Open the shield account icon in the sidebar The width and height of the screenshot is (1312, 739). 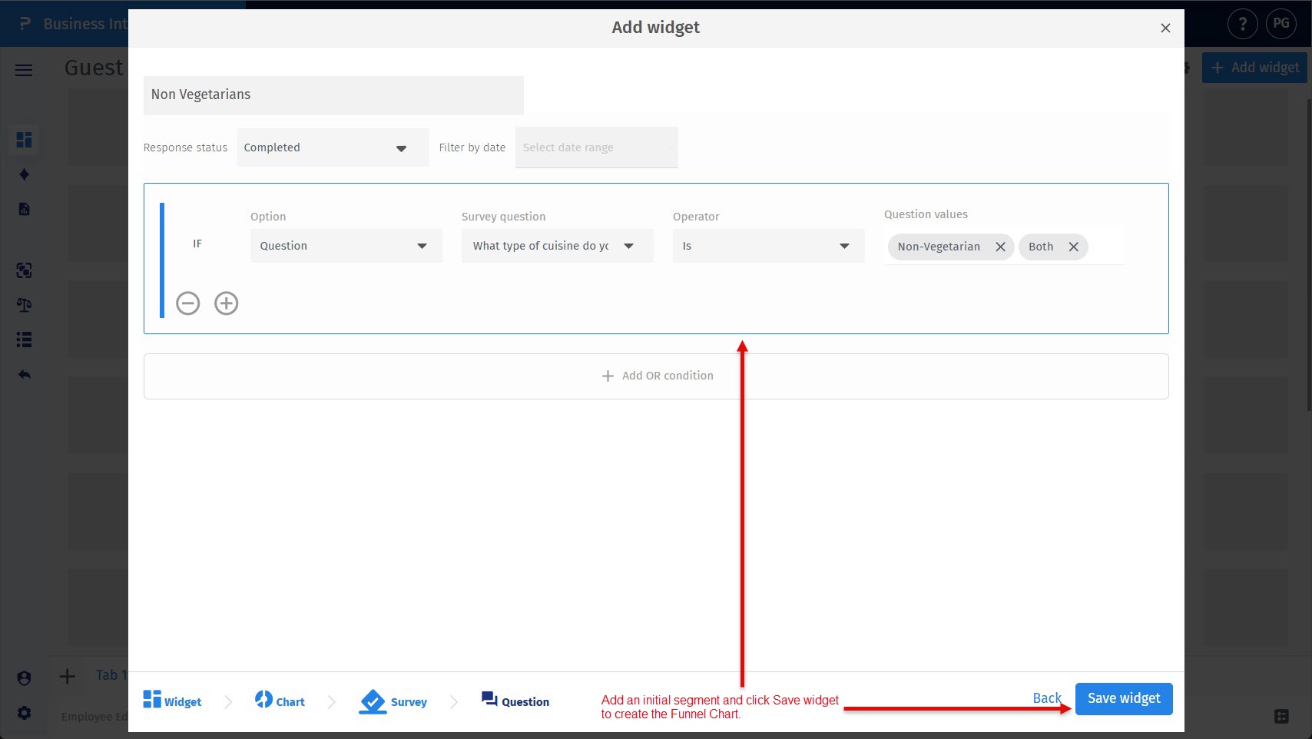[24, 678]
